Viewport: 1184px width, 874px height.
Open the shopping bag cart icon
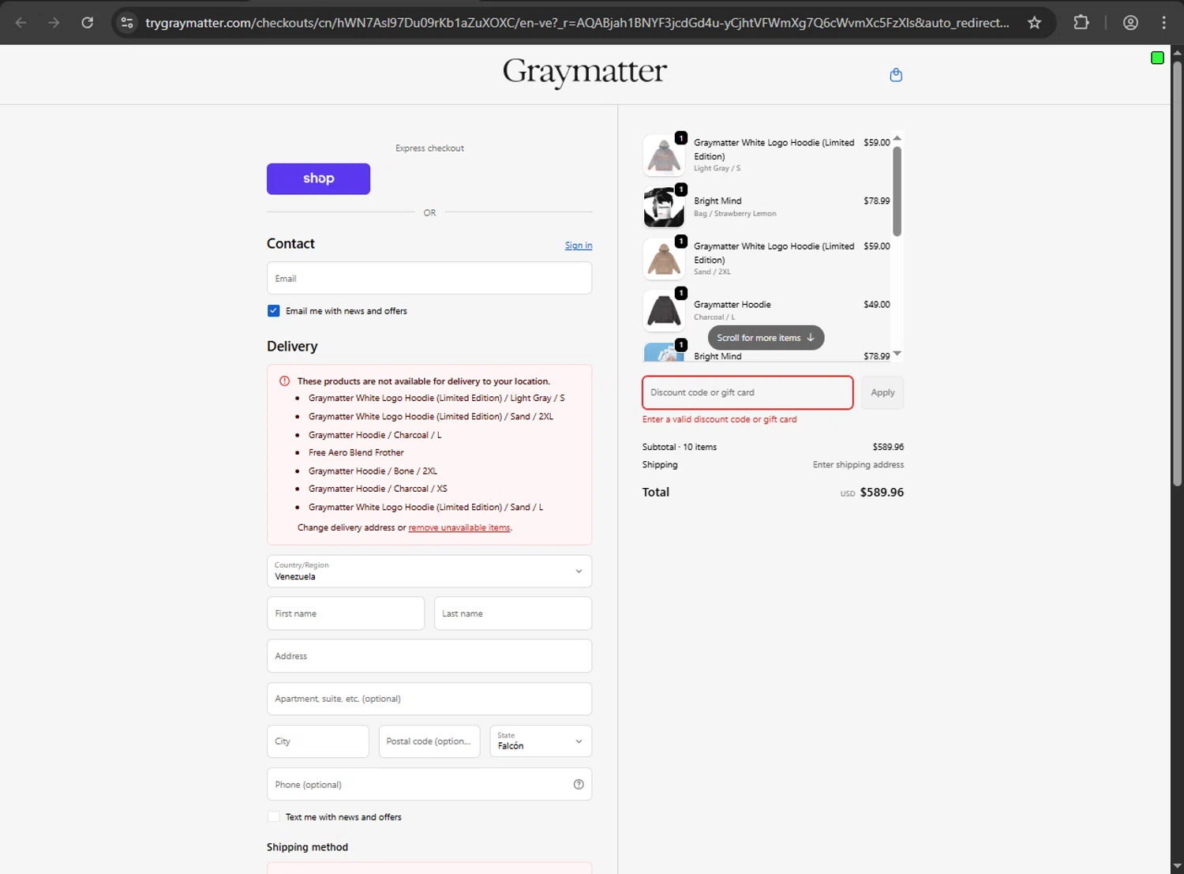click(896, 75)
